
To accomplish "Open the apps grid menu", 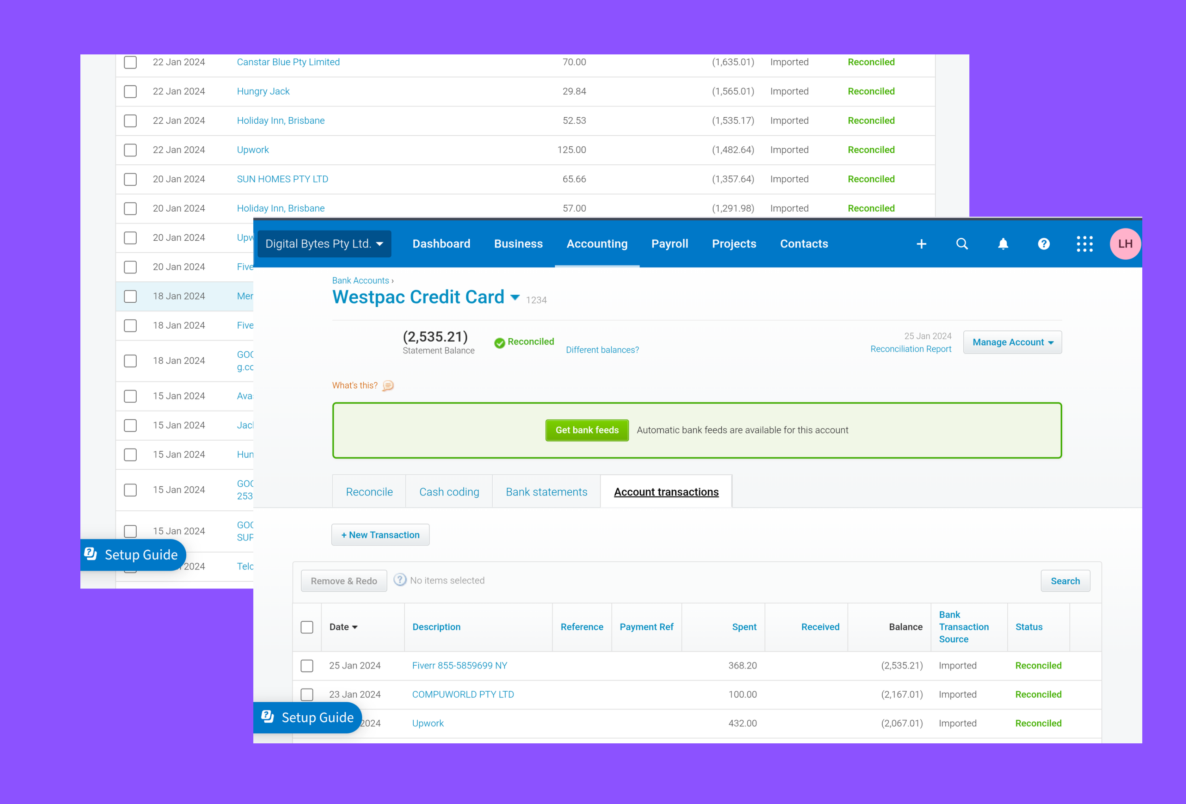I will click(1084, 244).
